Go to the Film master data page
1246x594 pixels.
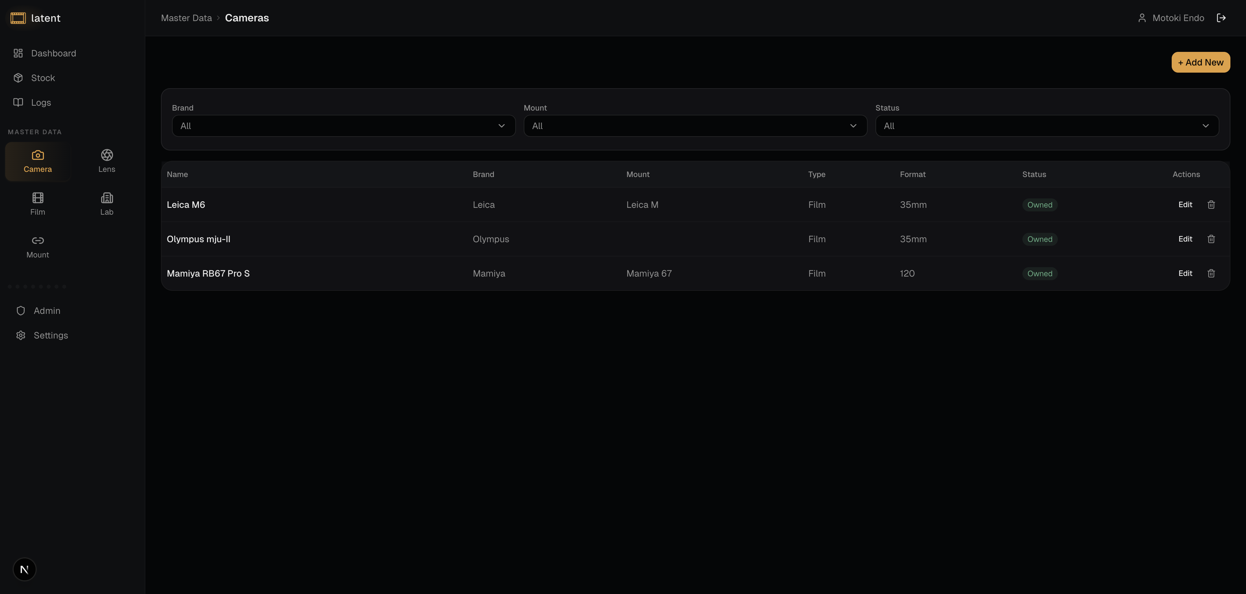click(x=38, y=204)
